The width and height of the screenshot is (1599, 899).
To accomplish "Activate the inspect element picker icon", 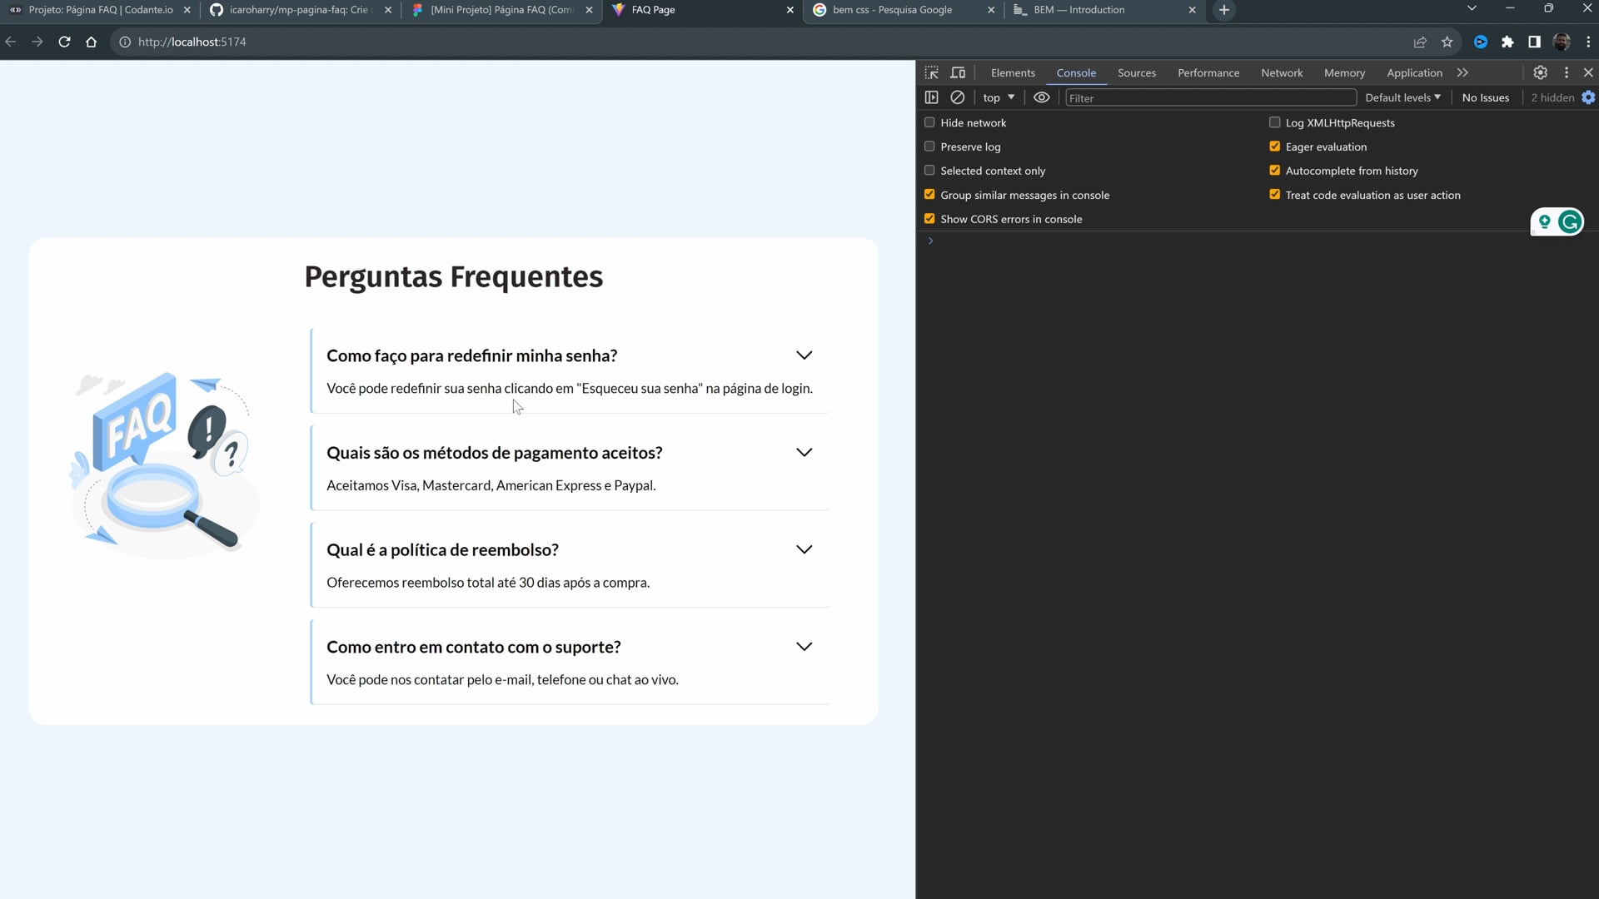I will 931,72.
